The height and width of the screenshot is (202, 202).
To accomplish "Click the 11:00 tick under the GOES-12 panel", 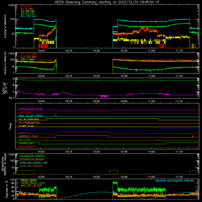I will 151,101.
